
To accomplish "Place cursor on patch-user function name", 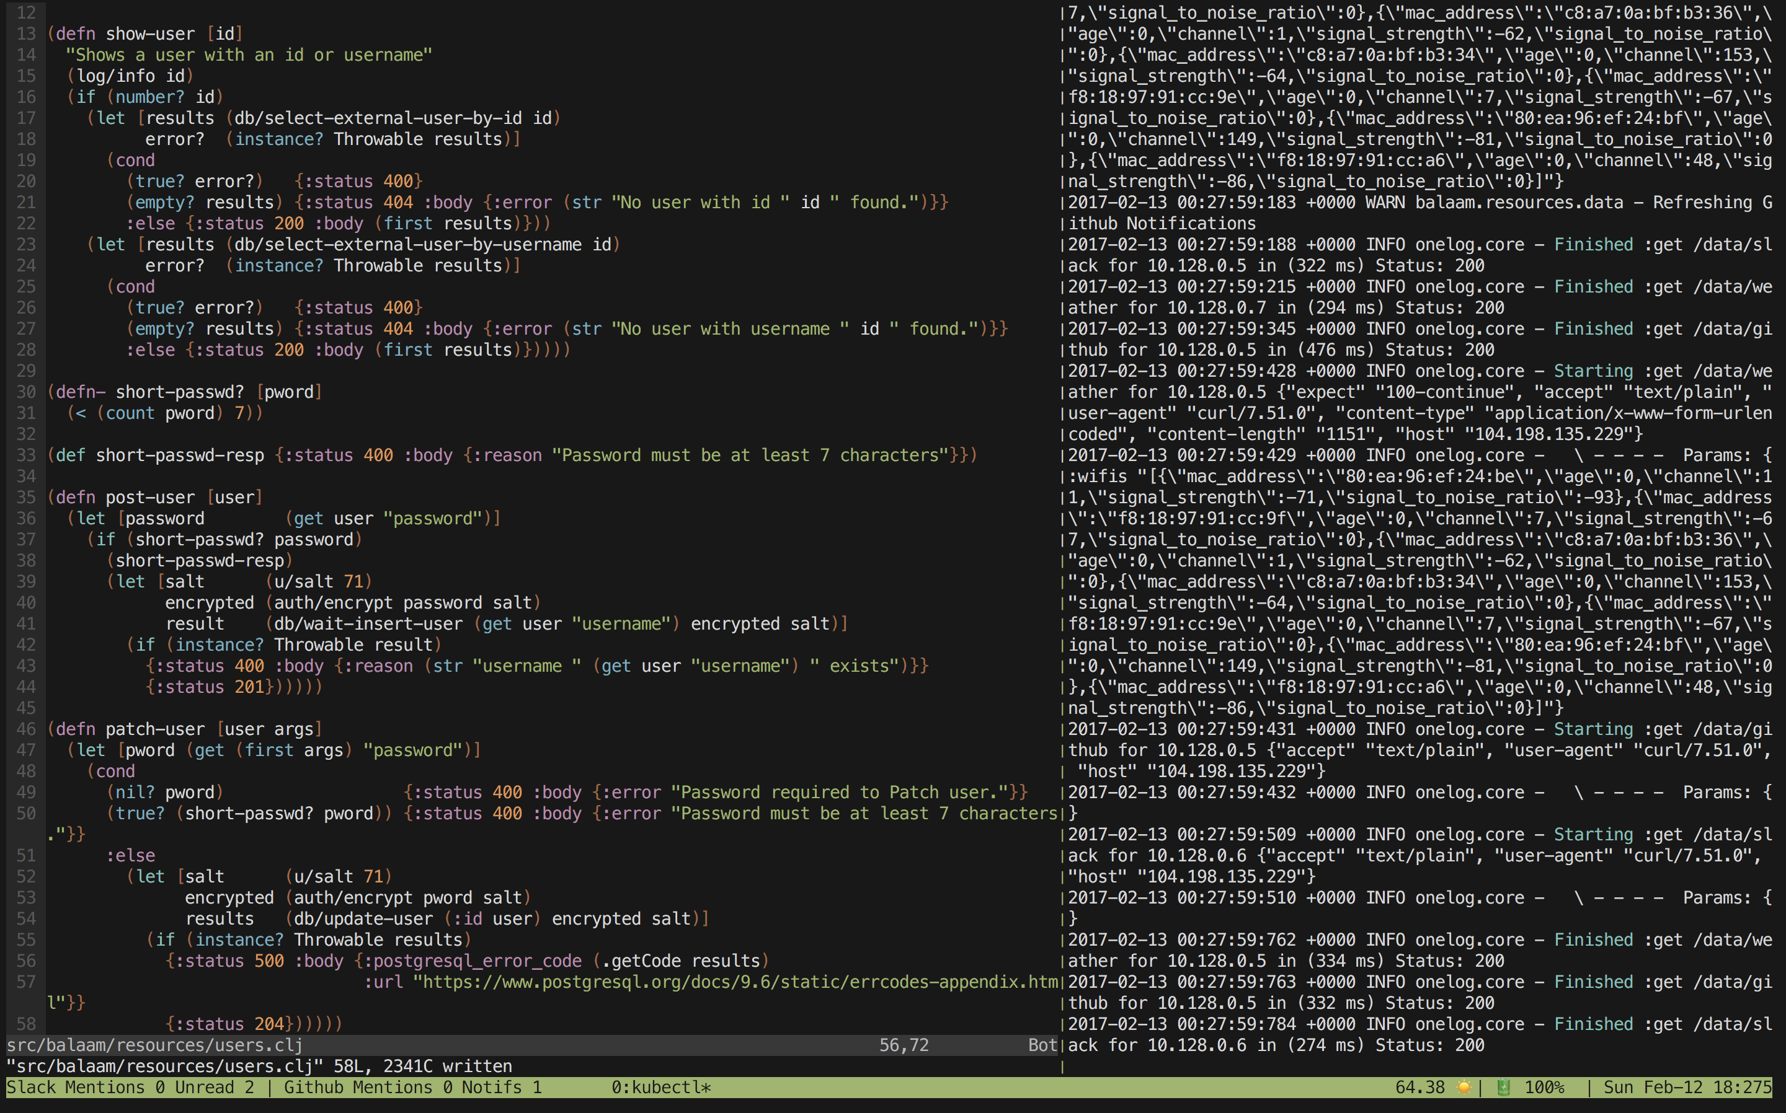I will coord(156,729).
